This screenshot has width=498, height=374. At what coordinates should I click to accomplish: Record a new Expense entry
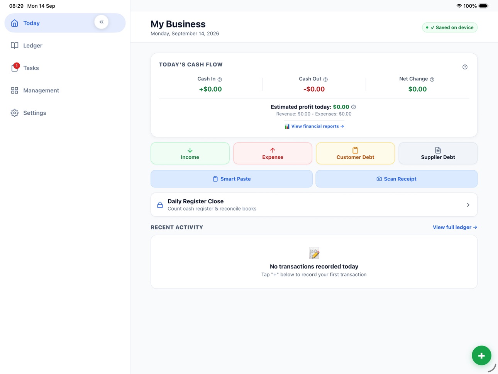(x=273, y=153)
